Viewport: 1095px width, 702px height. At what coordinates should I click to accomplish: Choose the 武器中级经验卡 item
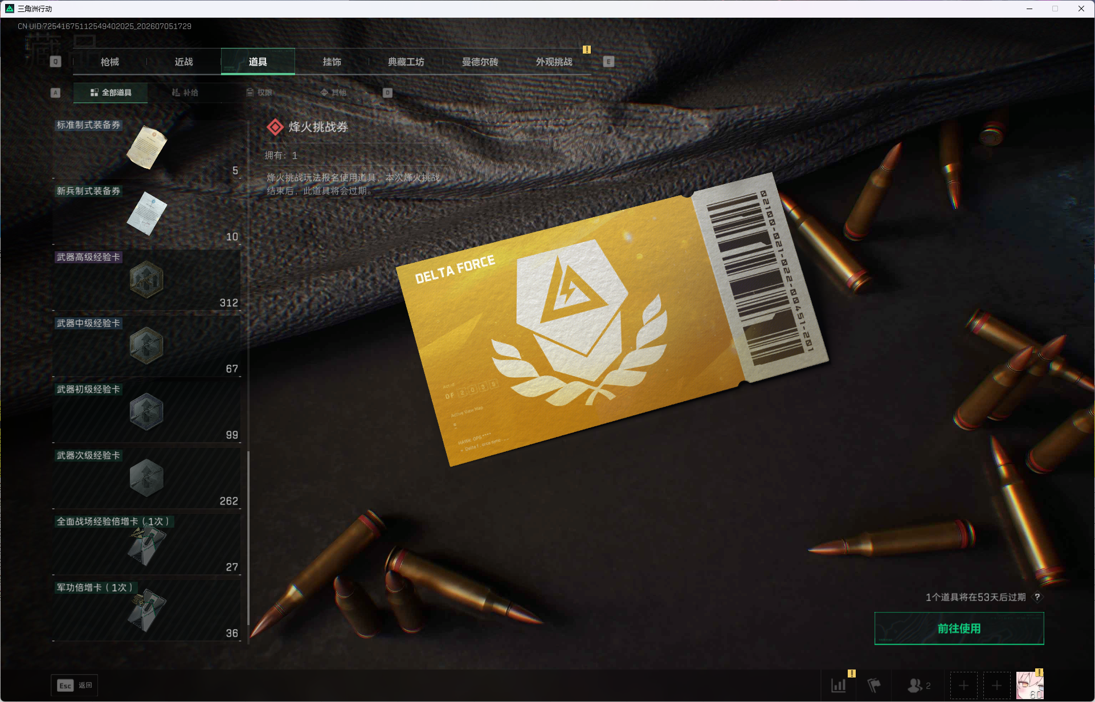tap(147, 346)
